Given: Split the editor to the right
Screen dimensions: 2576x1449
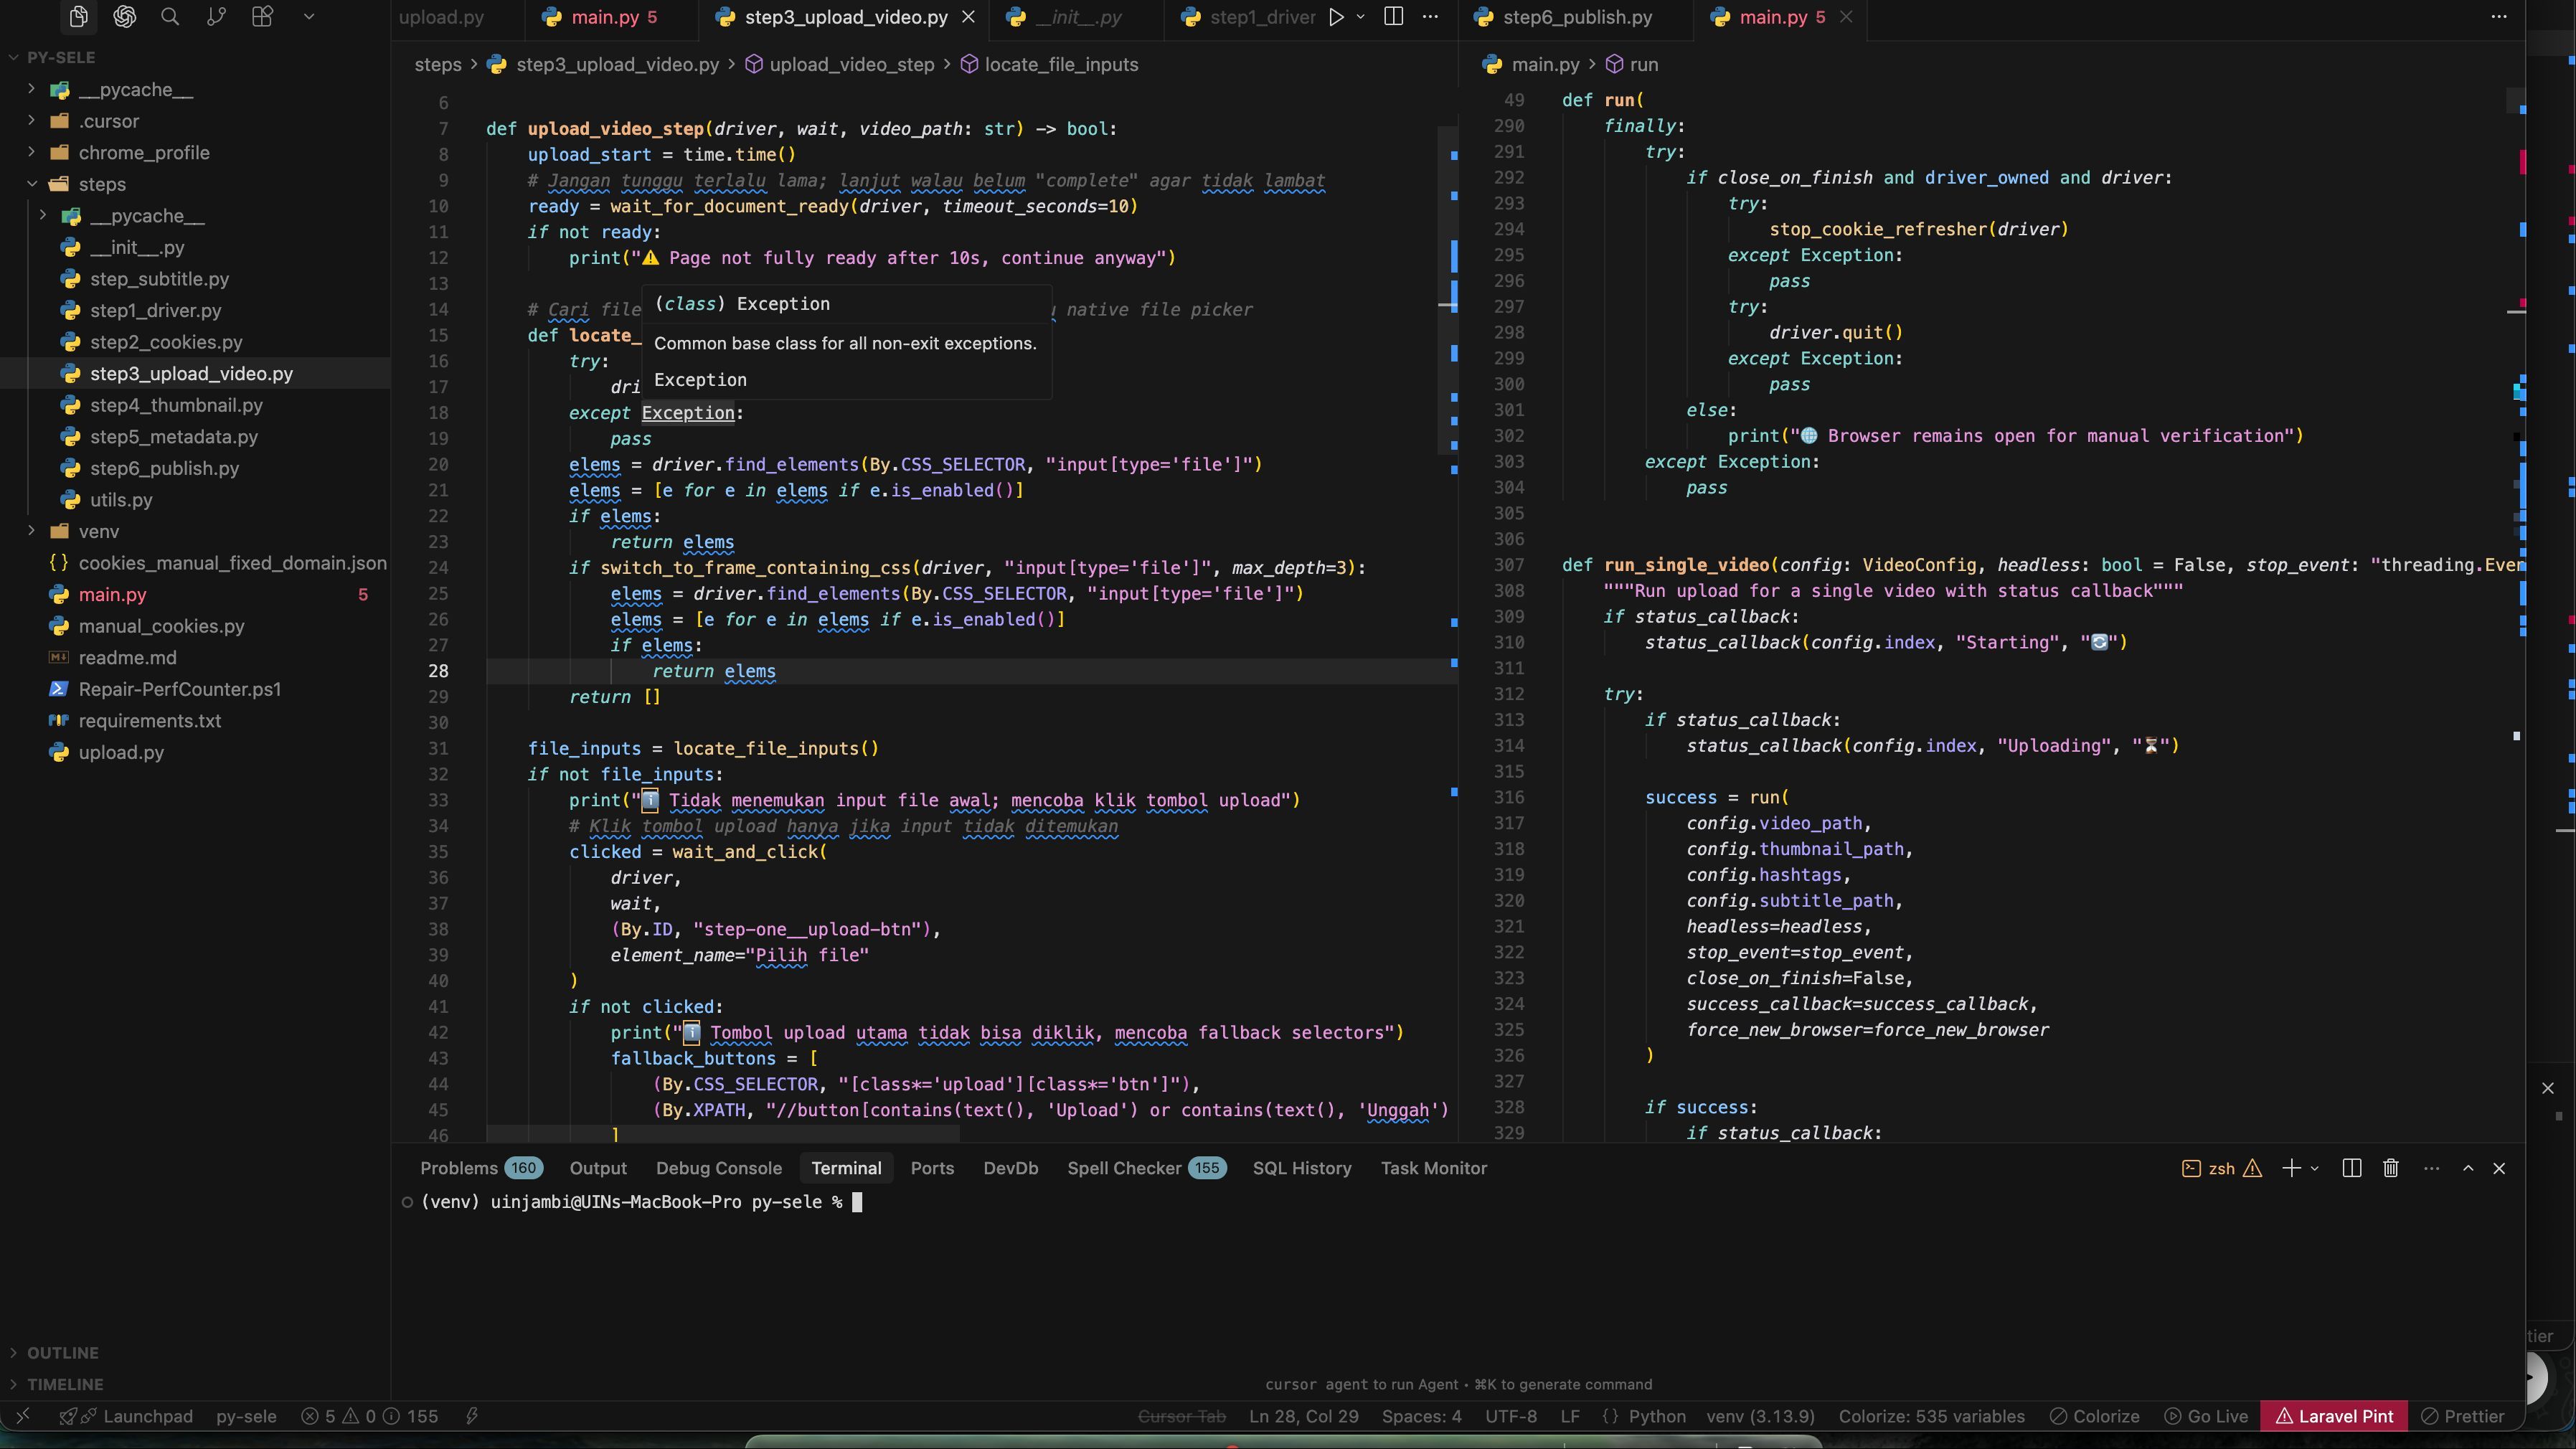Looking at the screenshot, I should [1393, 17].
